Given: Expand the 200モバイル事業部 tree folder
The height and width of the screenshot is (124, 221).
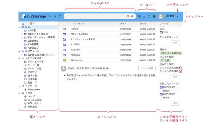Looking at the screenshot, I should [x=22, y=34].
